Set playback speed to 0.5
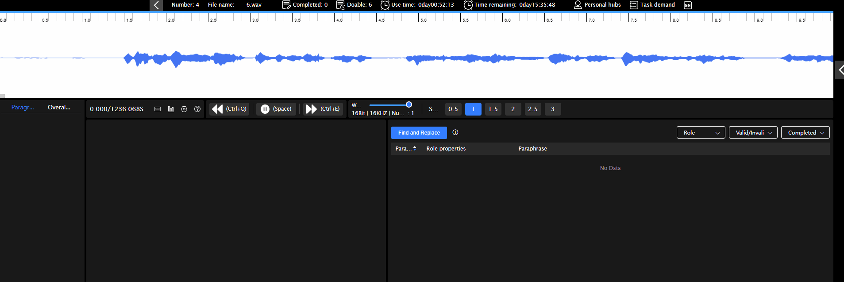This screenshot has height=282, width=844. click(453, 109)
